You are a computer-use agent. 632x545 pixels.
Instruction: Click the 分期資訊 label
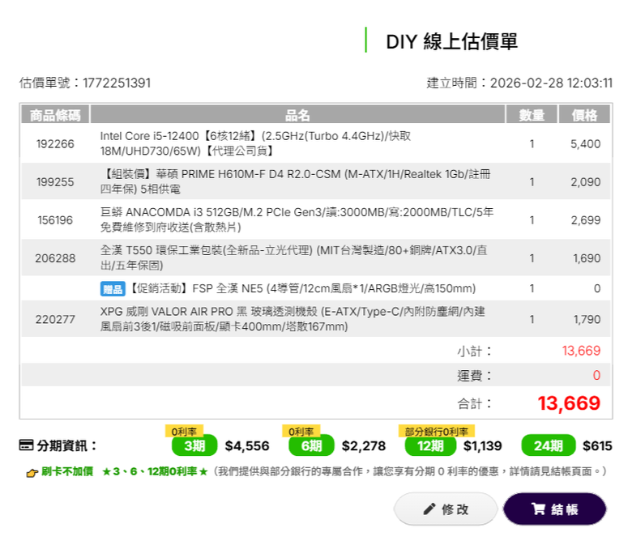point(66,445)
